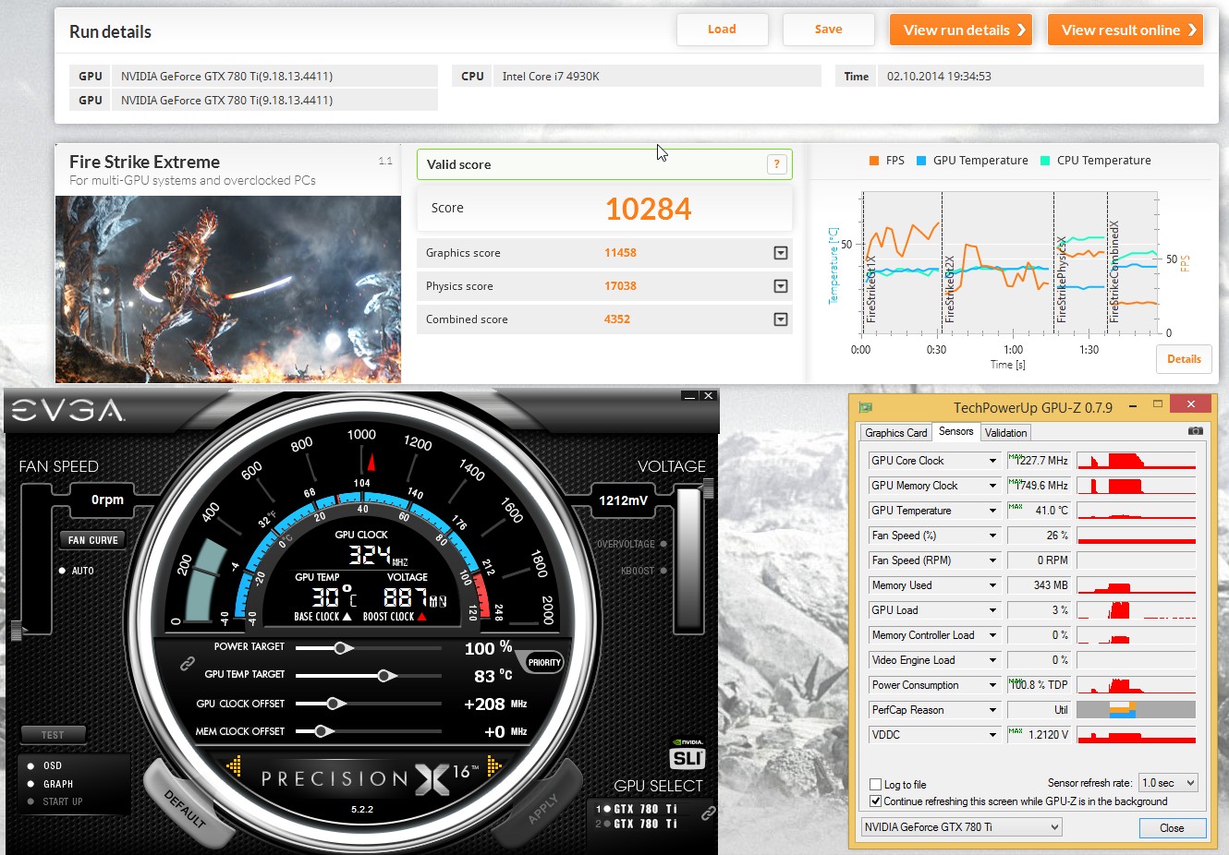Open View run details

pos(961,30)
